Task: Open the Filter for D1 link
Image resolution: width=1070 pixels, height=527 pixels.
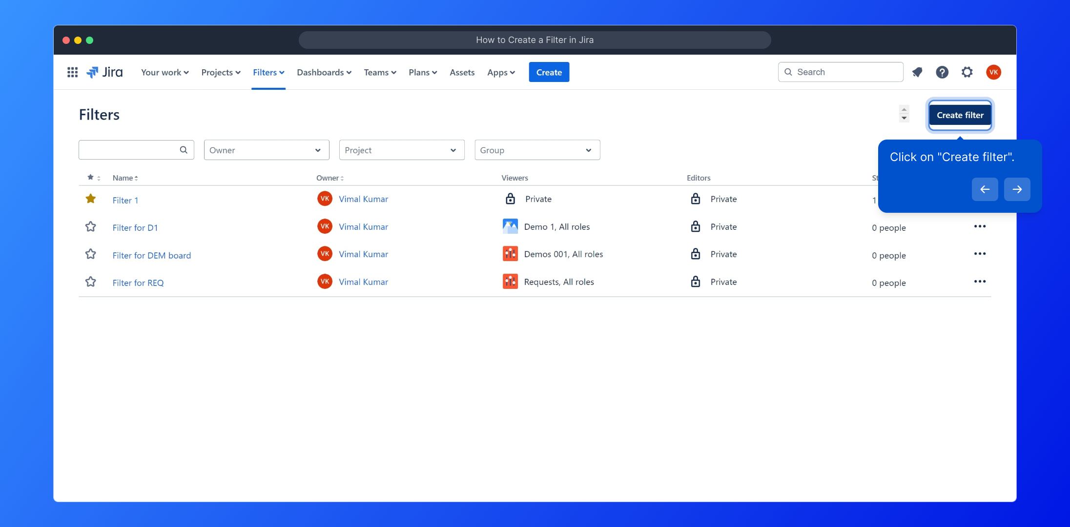Action: tap(135, 228)
